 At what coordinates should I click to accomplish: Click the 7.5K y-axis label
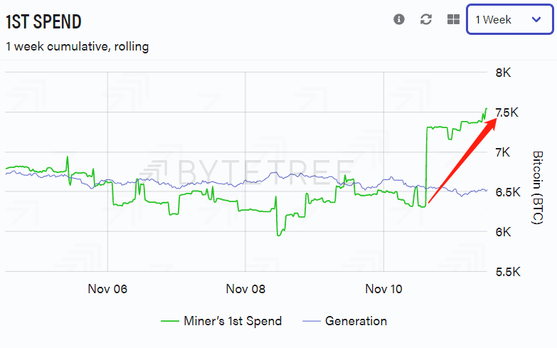pos(507,112)
